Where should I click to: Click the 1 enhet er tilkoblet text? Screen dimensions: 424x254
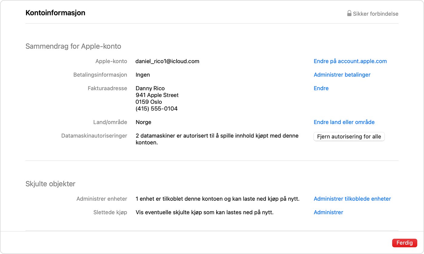[x=217, y=199]
